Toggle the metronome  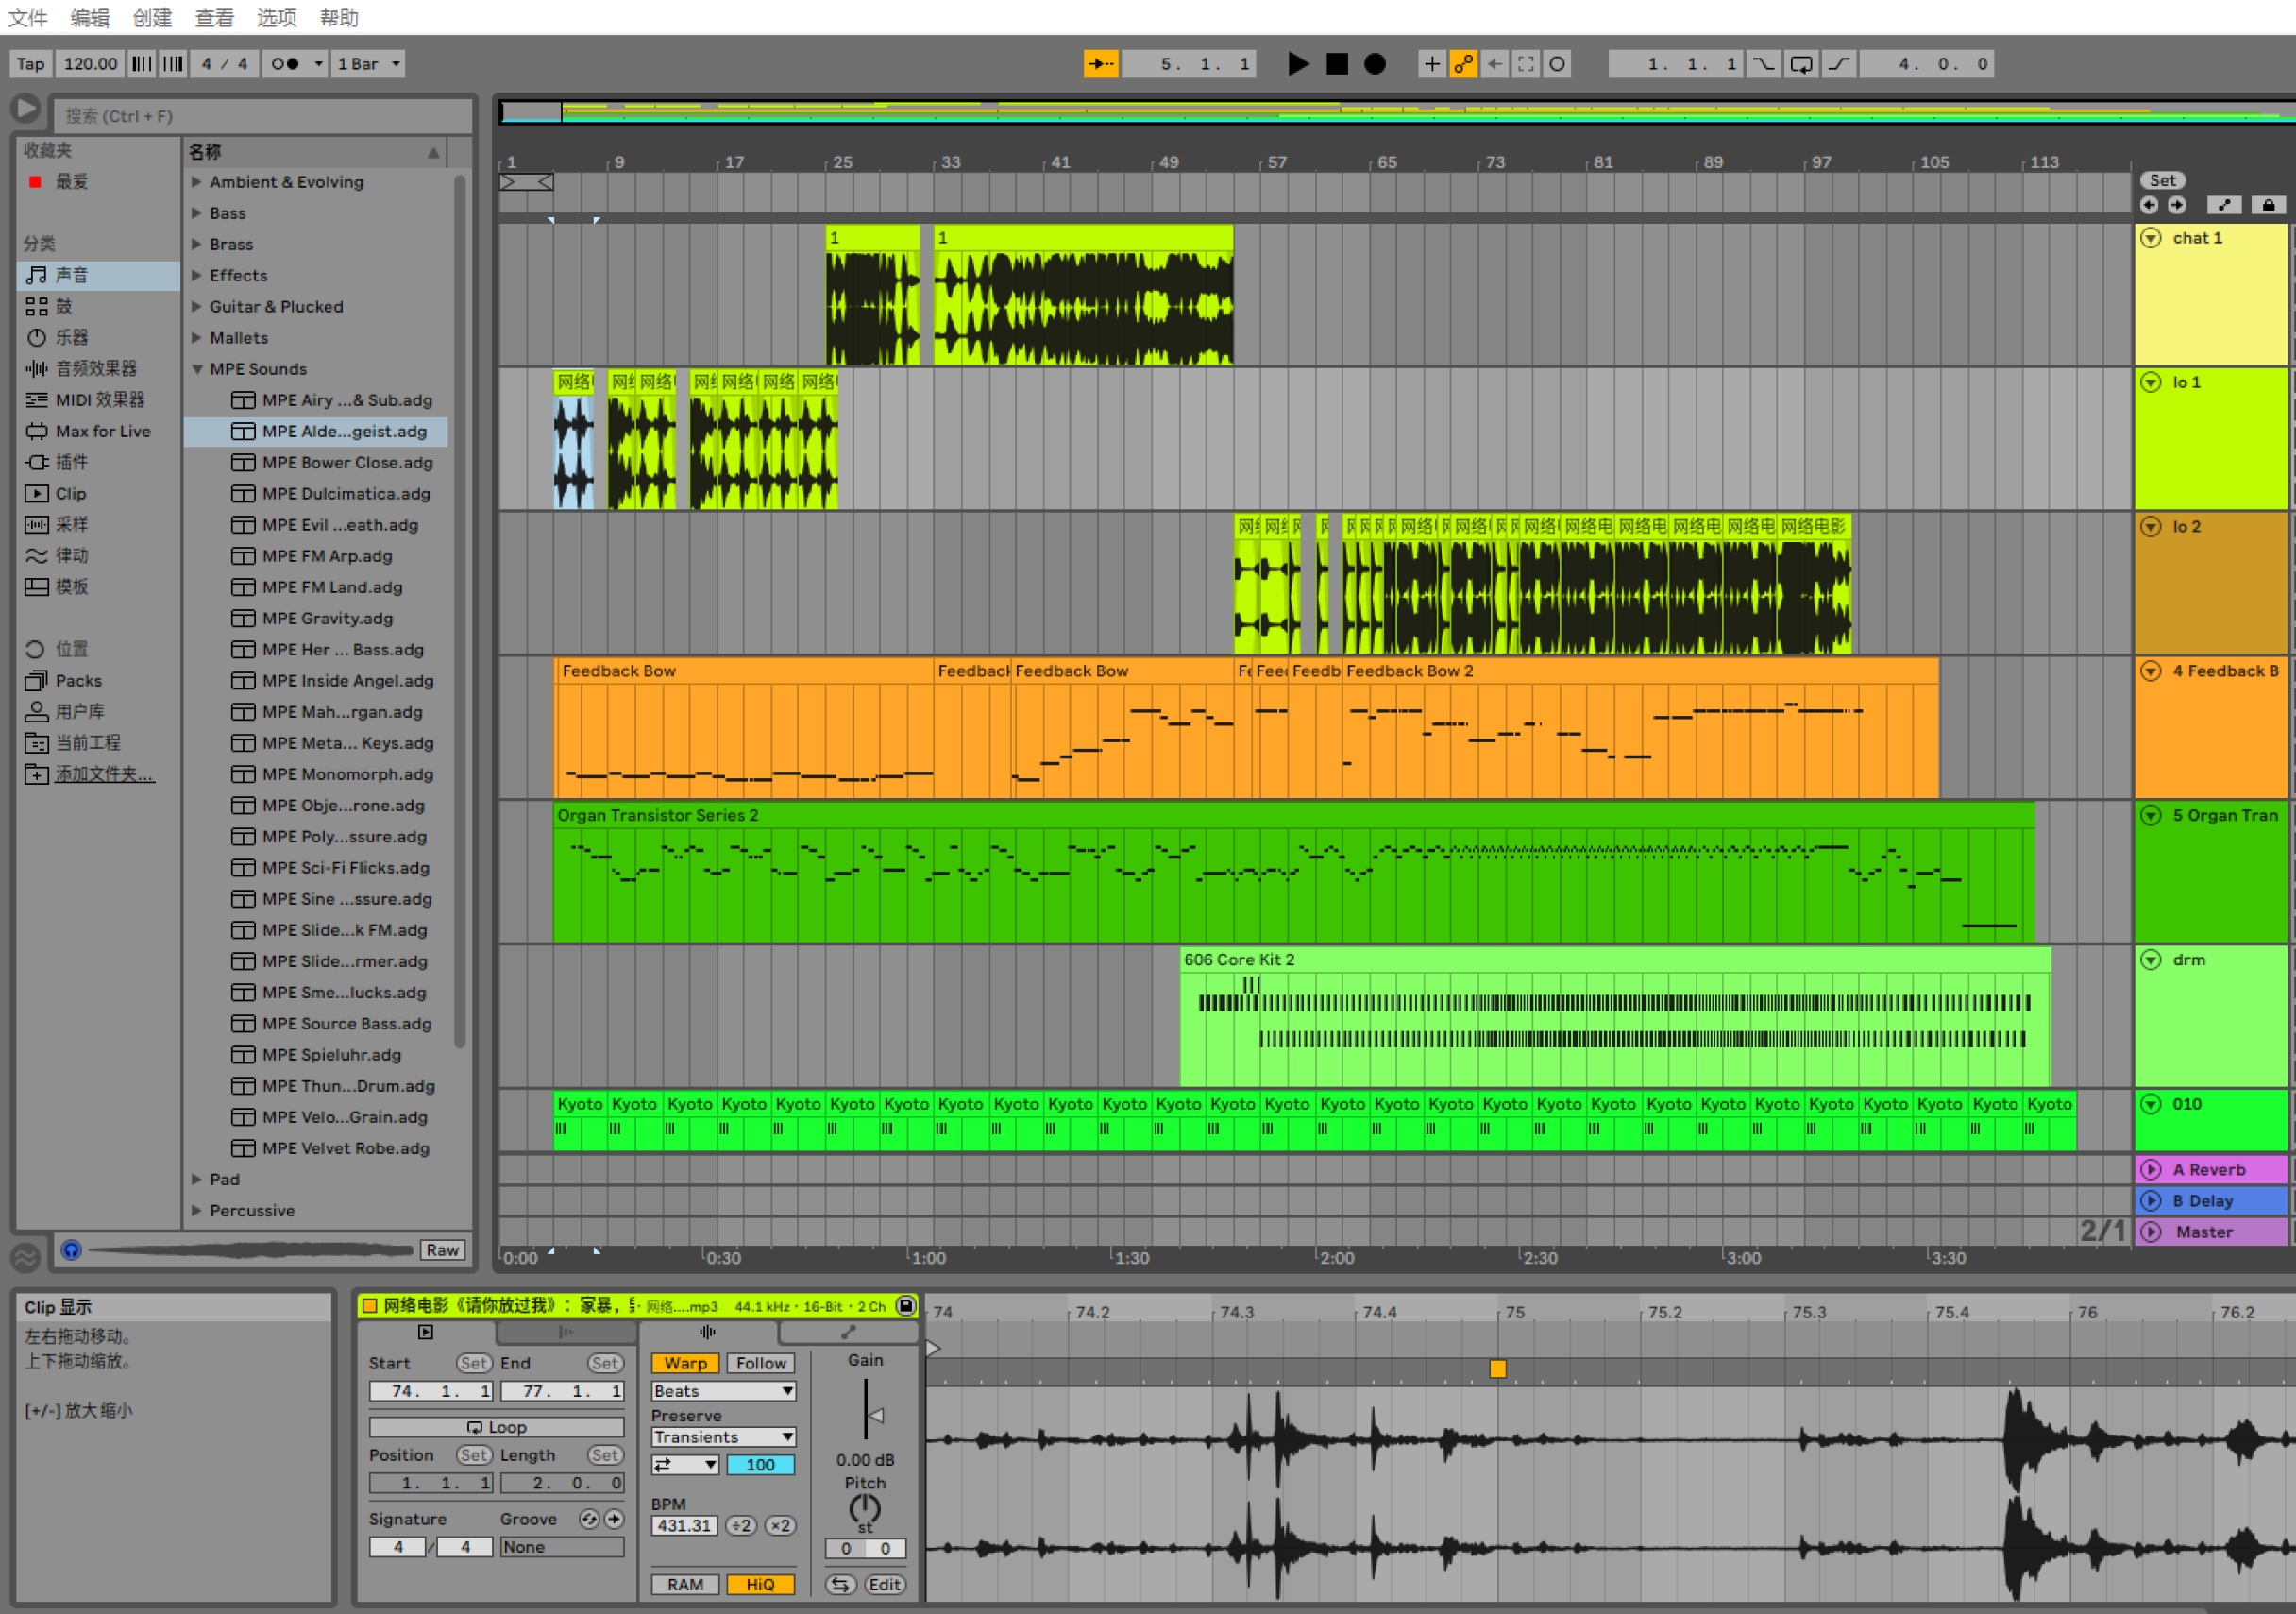[285, 64]
